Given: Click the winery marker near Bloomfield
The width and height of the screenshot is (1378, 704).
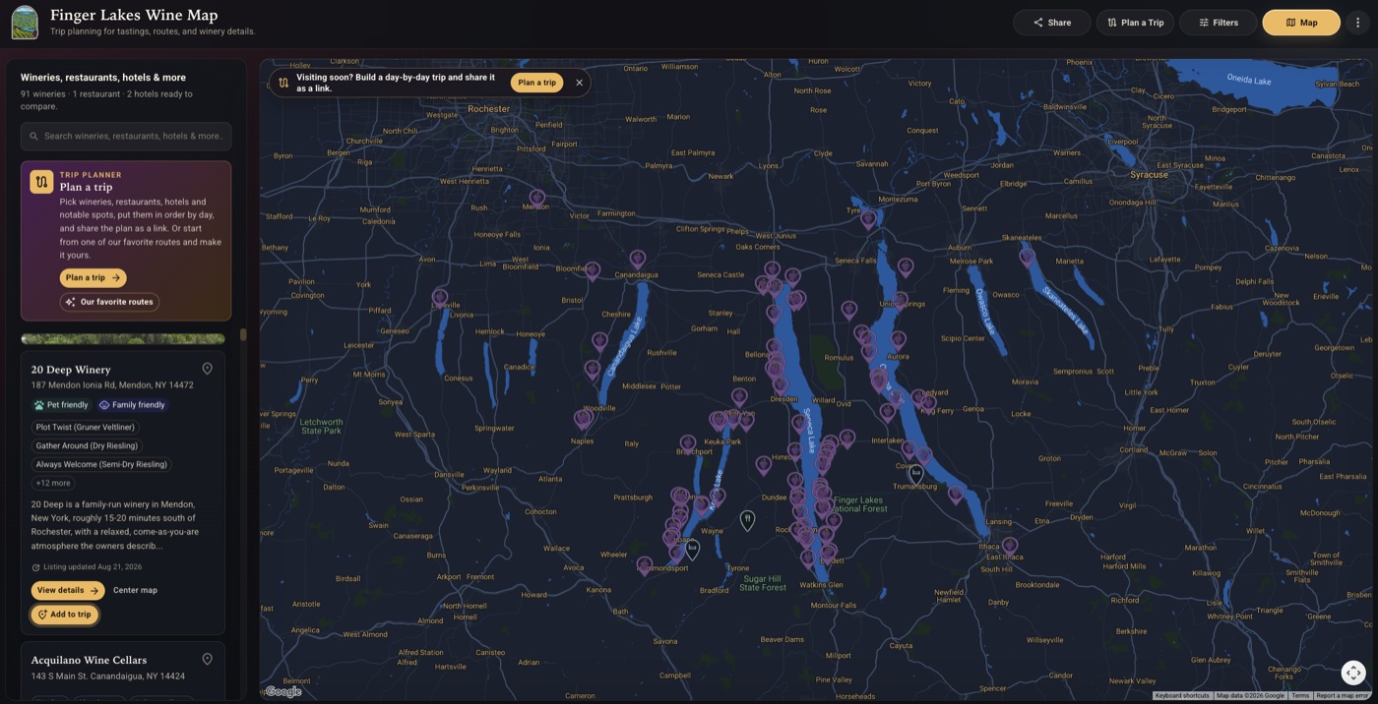Looking at the screenshot, I should tap(593, 269).
